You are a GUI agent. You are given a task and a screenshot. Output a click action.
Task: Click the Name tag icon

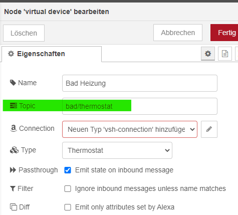[13, 83]
